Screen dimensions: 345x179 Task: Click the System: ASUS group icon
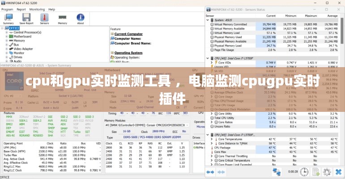click(x=212, y=20)
